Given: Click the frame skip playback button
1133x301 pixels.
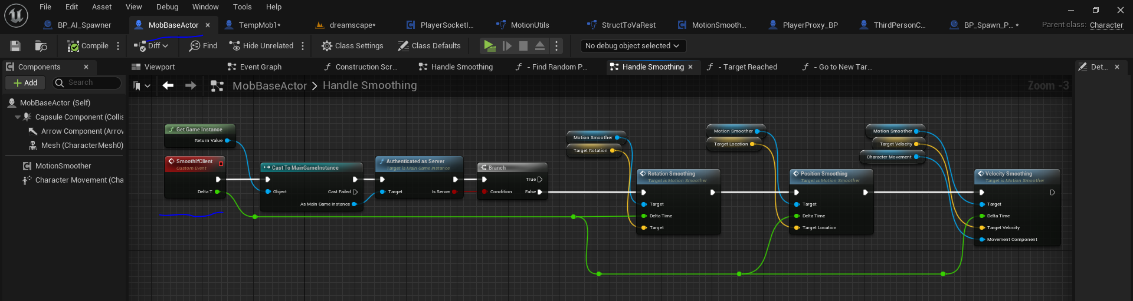Looking at the screenshot, I should pyautogui.click(x=507, y=46).
